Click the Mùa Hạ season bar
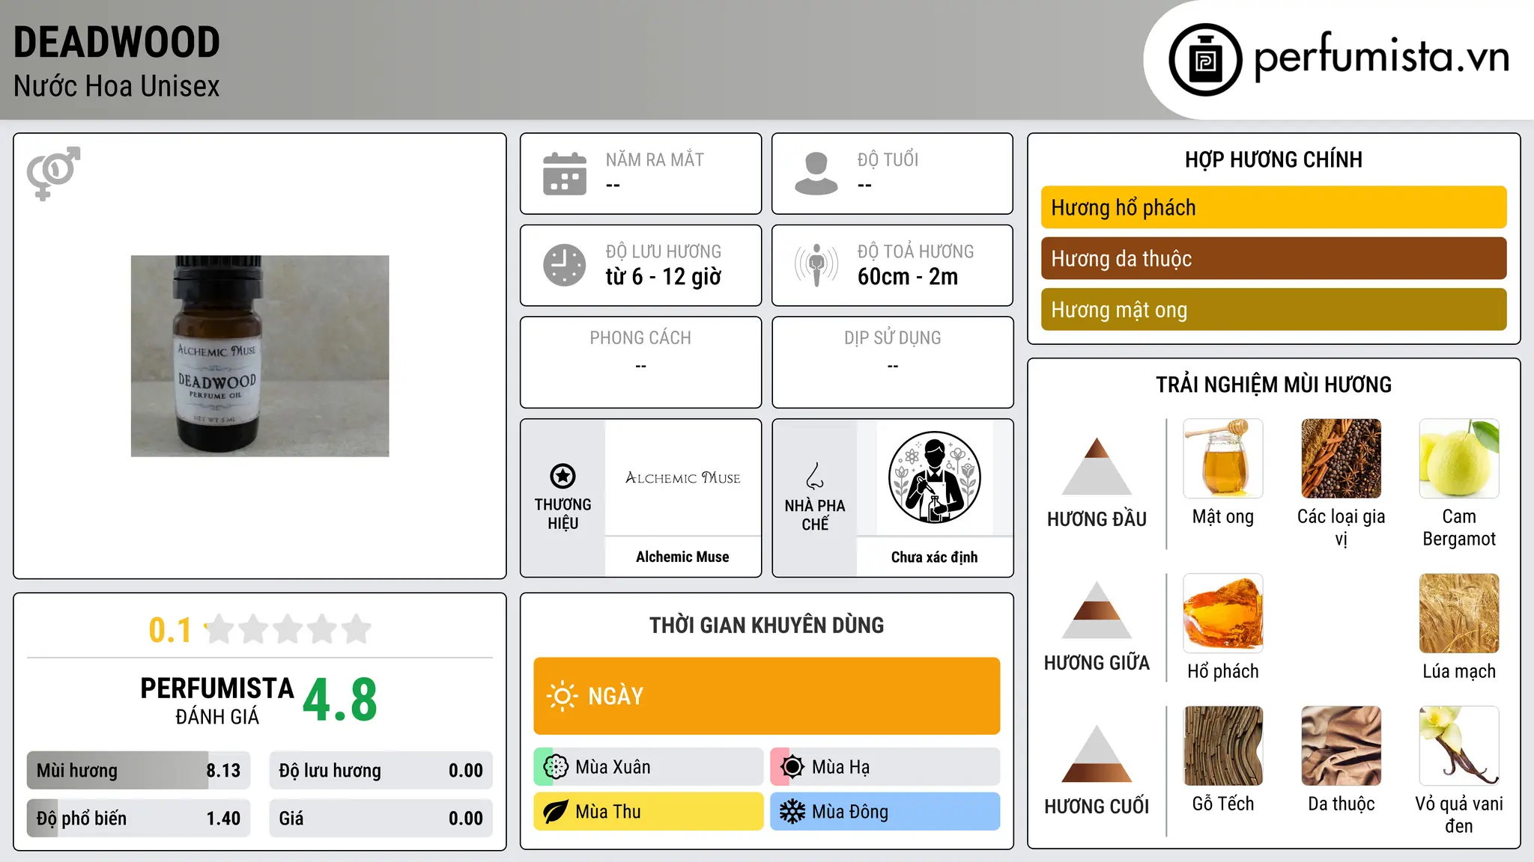Image resolution: width=1534 pixels, height=862 pixels. (x=885, y=767)
